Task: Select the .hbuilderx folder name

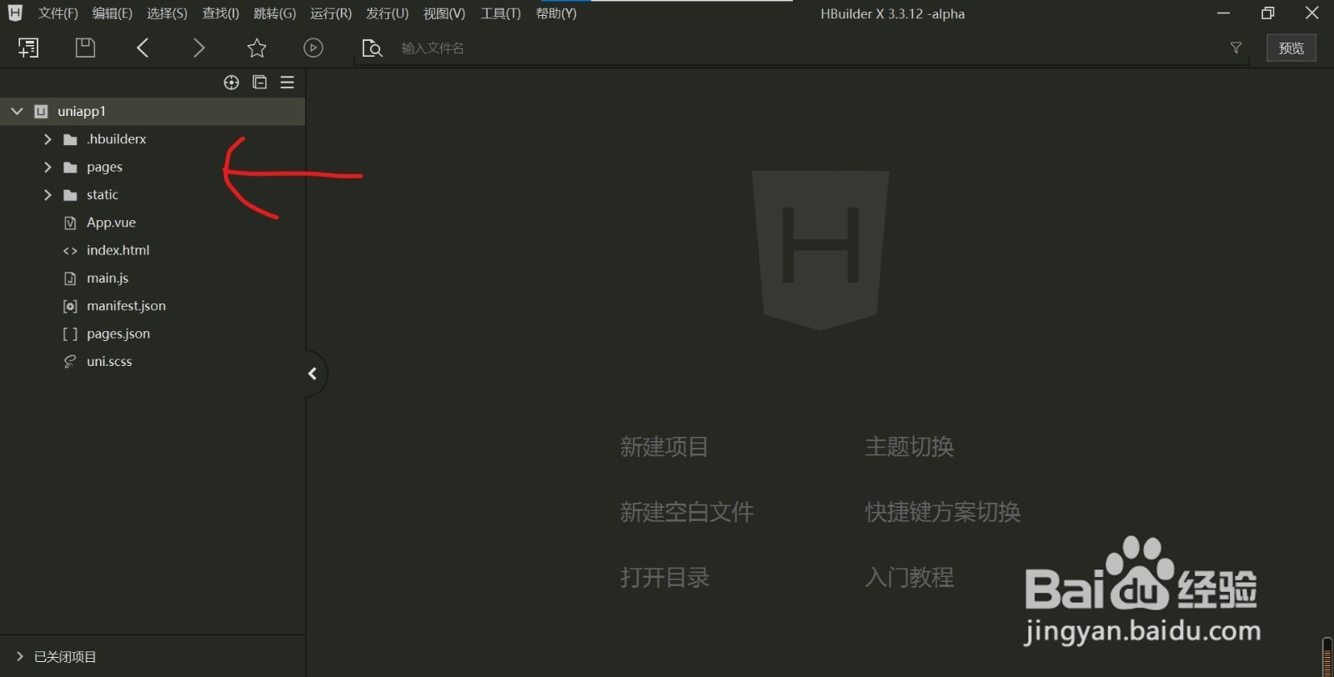Action: pyautogui.click(x=117, y=139)
